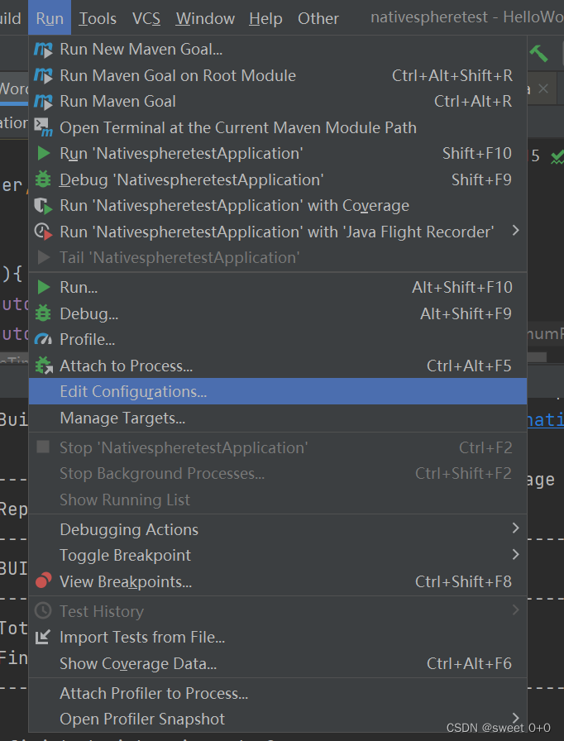Open the Tools menu
Viewport: 564px width, 741px height.
[98, 18]
